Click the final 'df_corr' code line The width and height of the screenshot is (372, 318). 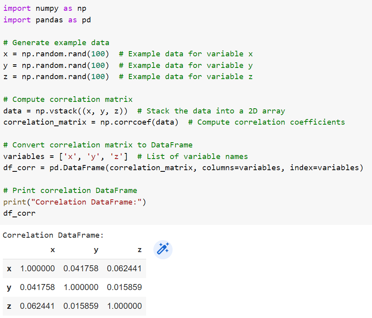[x=20, y=213]
